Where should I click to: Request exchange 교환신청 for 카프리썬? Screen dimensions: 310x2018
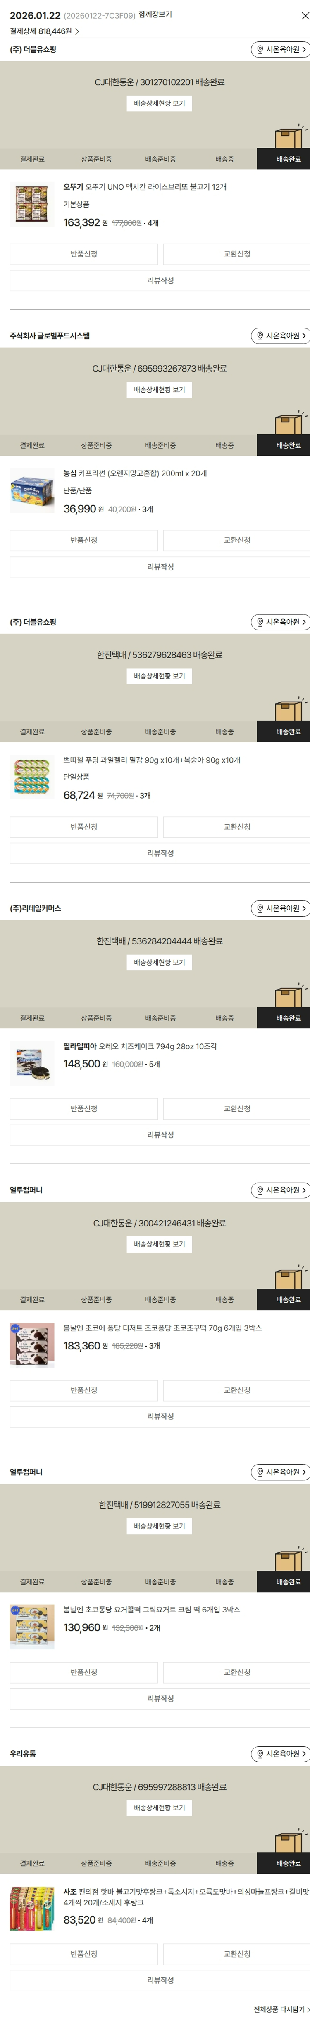236,541
